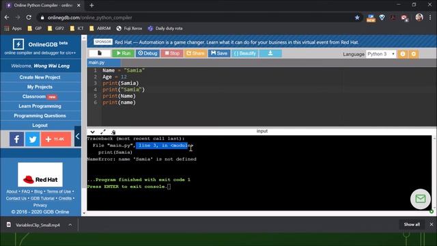Close the downloads bar
Screen dimensions: 437x246
tap(432, 225)
